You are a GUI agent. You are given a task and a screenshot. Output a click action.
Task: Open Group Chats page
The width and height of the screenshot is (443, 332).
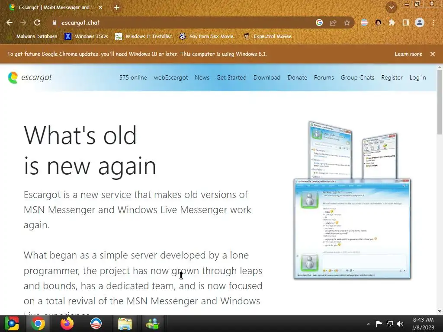pos(357,77)
